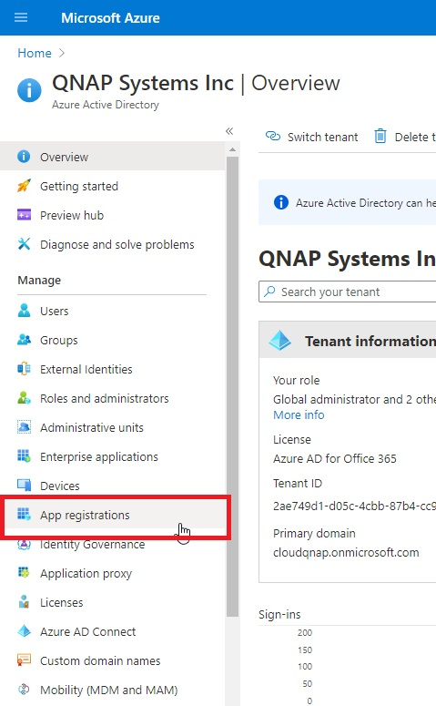Click the Users icon in Manage
This screenshot has height=706, width=436.
[24, 311]
